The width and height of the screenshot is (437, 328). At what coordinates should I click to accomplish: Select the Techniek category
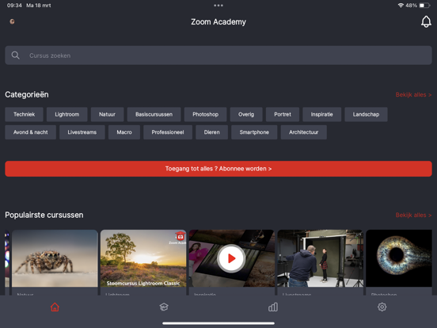pyautogui.click(x=24, y=114)
